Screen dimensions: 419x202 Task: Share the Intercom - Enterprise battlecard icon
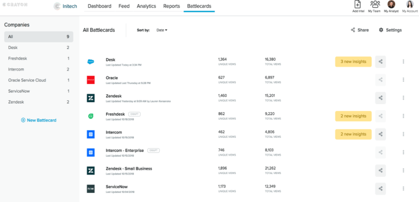pos(380,152)
